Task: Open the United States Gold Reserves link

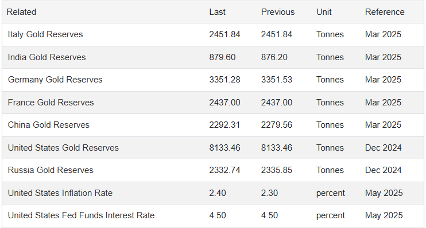Action: pos(63,148)
